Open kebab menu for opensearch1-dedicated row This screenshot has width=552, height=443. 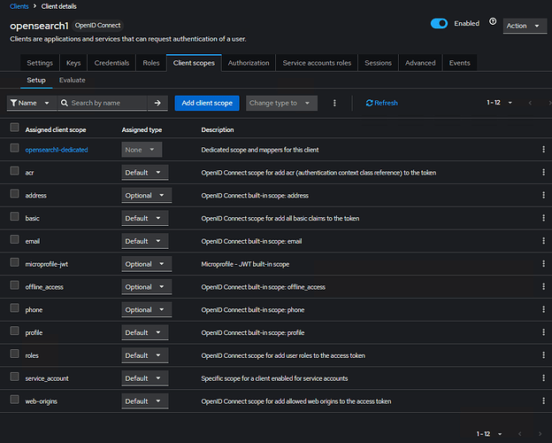543,150
